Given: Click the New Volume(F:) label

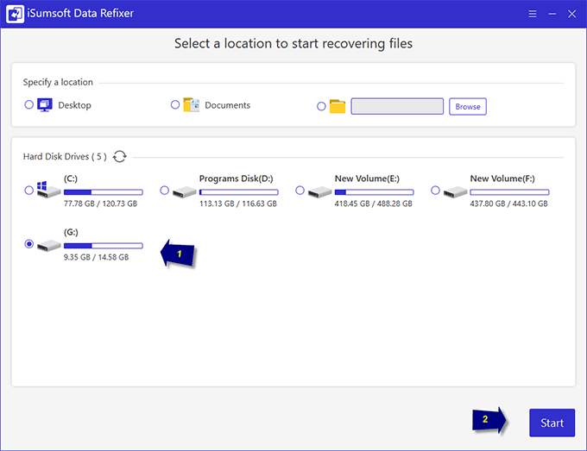Looking at the screenshot, I should tap(502, 179).
